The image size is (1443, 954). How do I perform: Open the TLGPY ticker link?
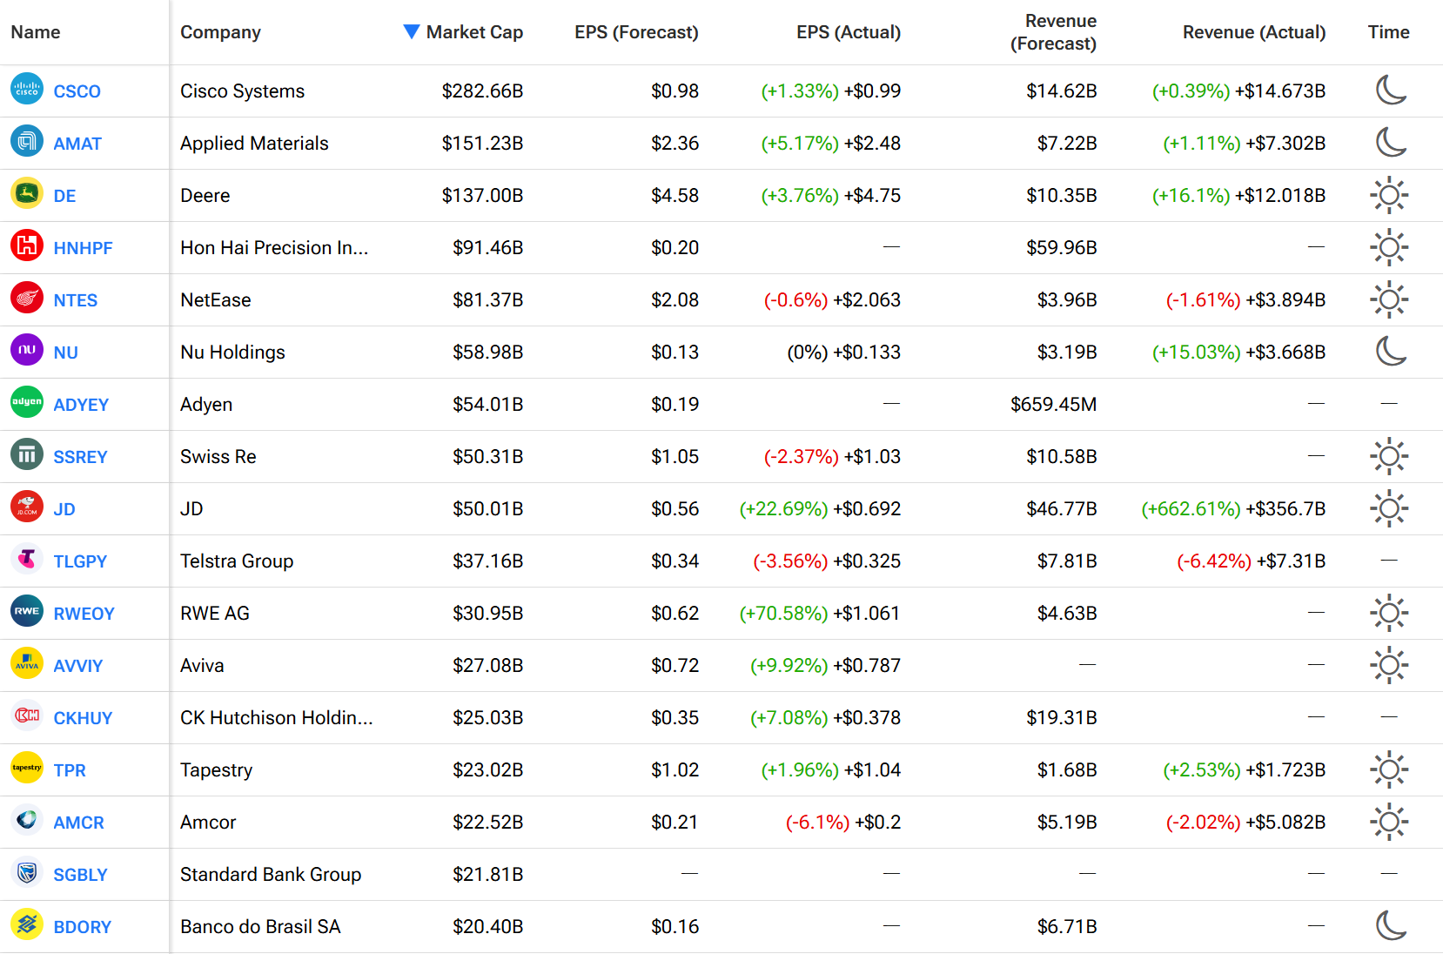tap(80, 561)
